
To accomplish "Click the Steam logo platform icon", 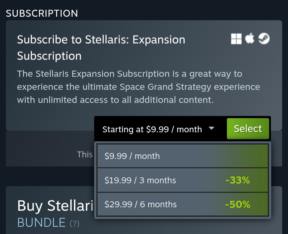I will (264, 39).
